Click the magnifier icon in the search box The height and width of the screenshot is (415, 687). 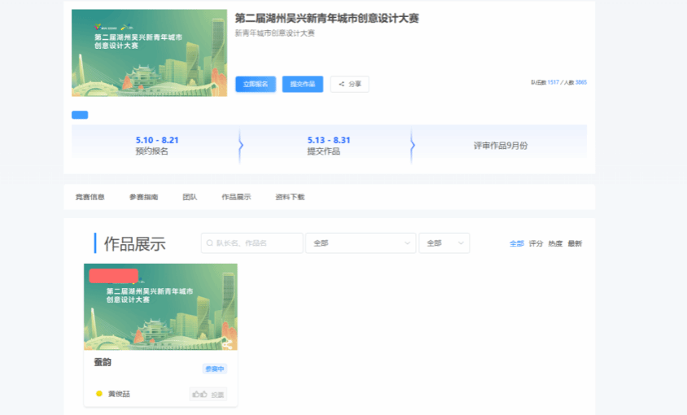[x=210, y=243]
